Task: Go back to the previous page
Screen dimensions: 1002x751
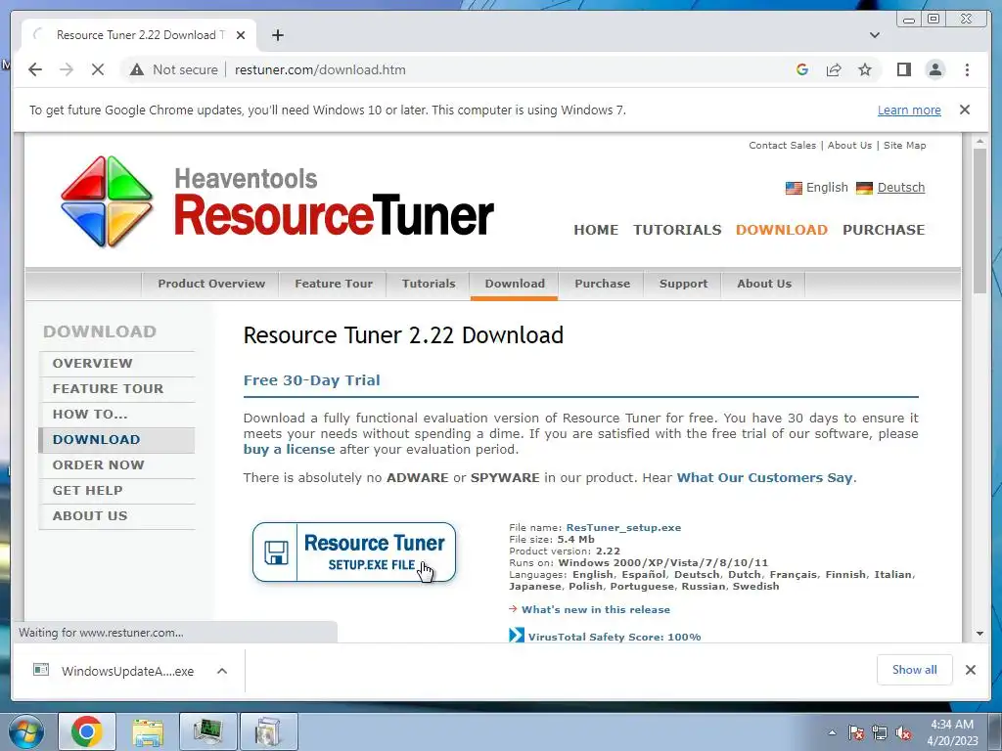Action: (x=35, y=69)
